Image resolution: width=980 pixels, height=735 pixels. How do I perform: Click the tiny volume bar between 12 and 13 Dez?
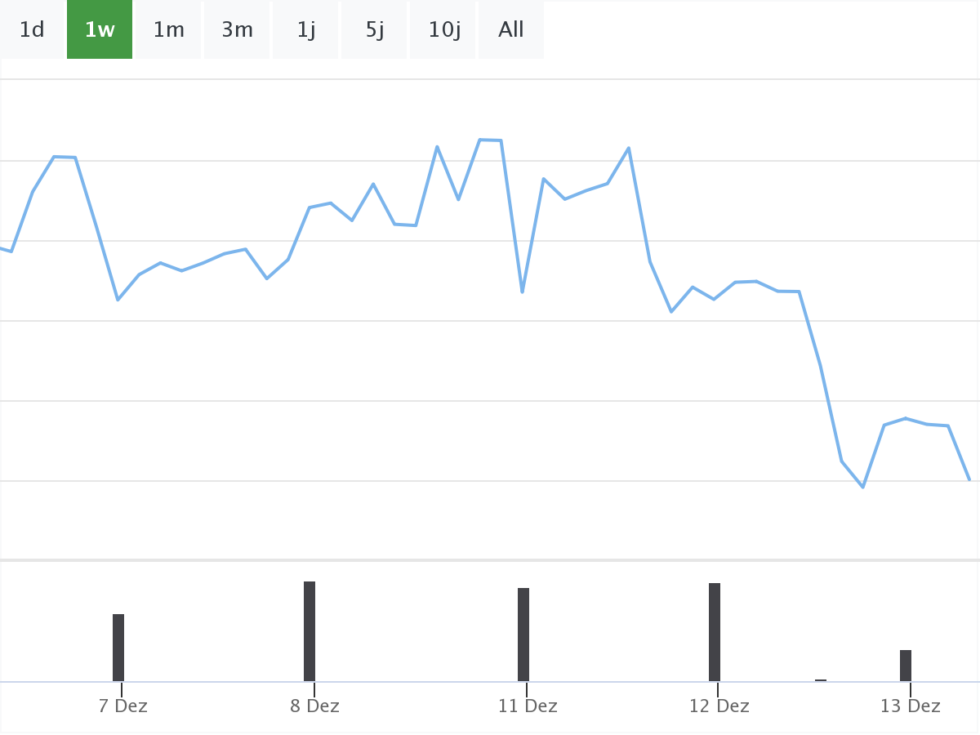coord(821,679)
